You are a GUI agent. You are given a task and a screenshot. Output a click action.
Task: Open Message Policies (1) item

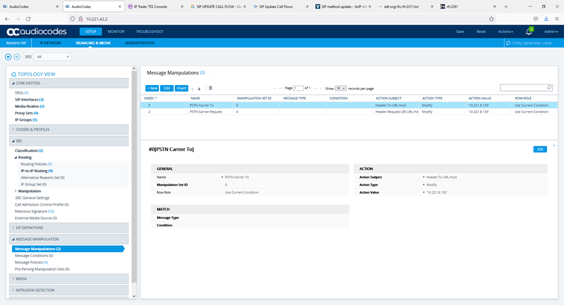pyautogui.click(x=31, y=262)
